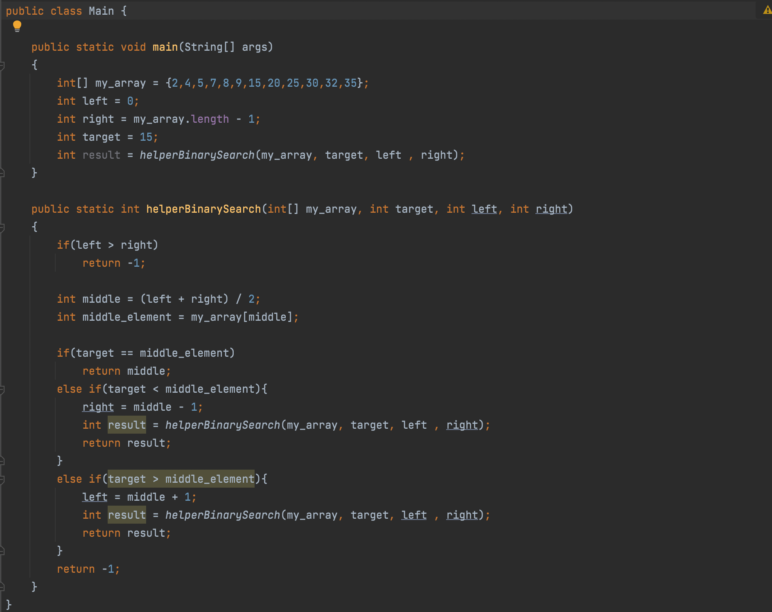Screen dimensions: 772x612
Task: Click the helperBinarySearch method name in its declaration
Action: pos(203,209)
